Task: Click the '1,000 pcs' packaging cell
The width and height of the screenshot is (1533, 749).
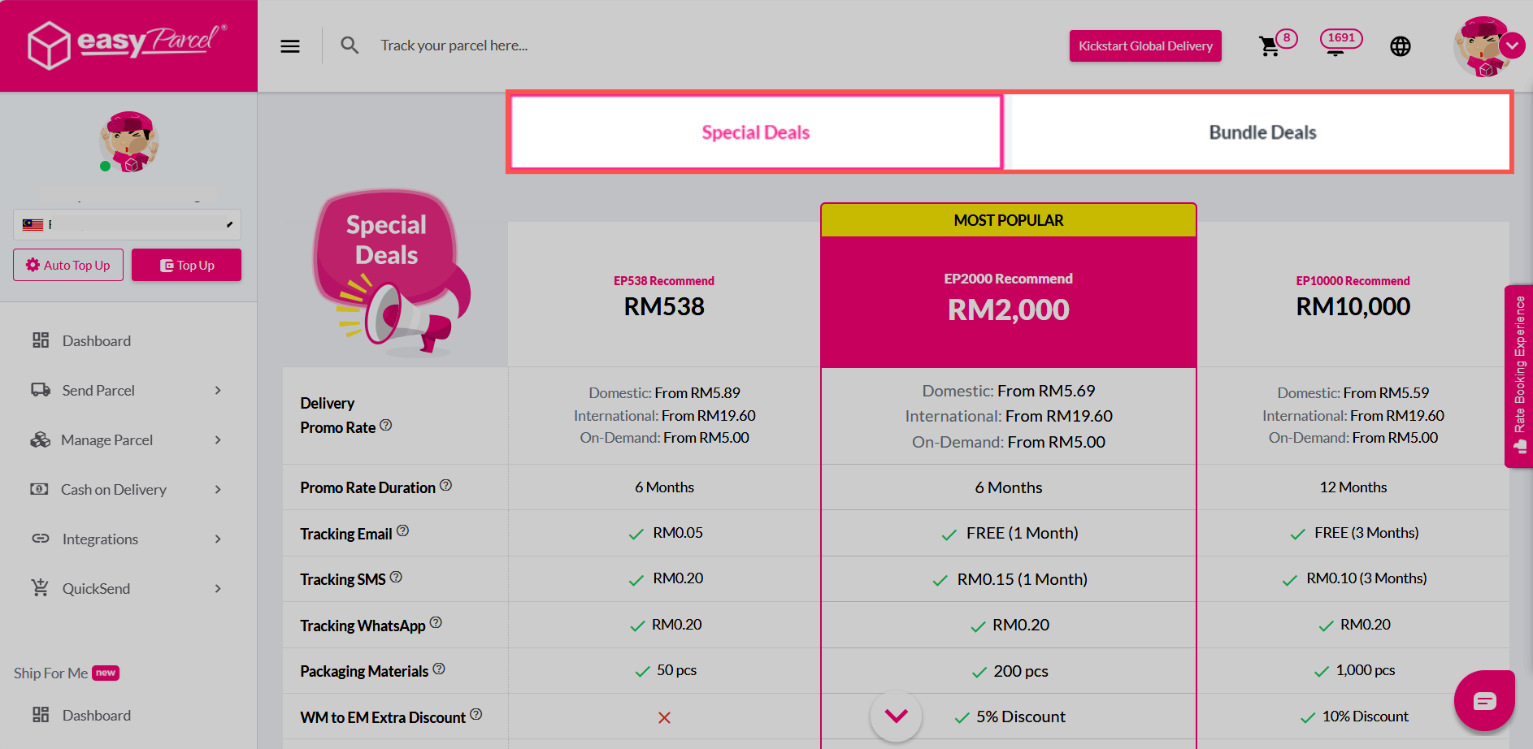Action: (1353, 670)
